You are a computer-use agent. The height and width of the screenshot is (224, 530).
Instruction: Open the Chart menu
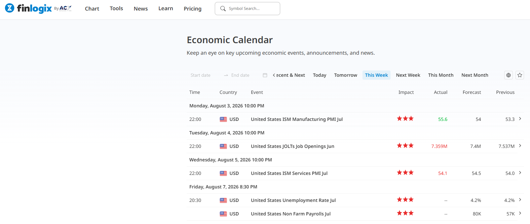(92, 9)
